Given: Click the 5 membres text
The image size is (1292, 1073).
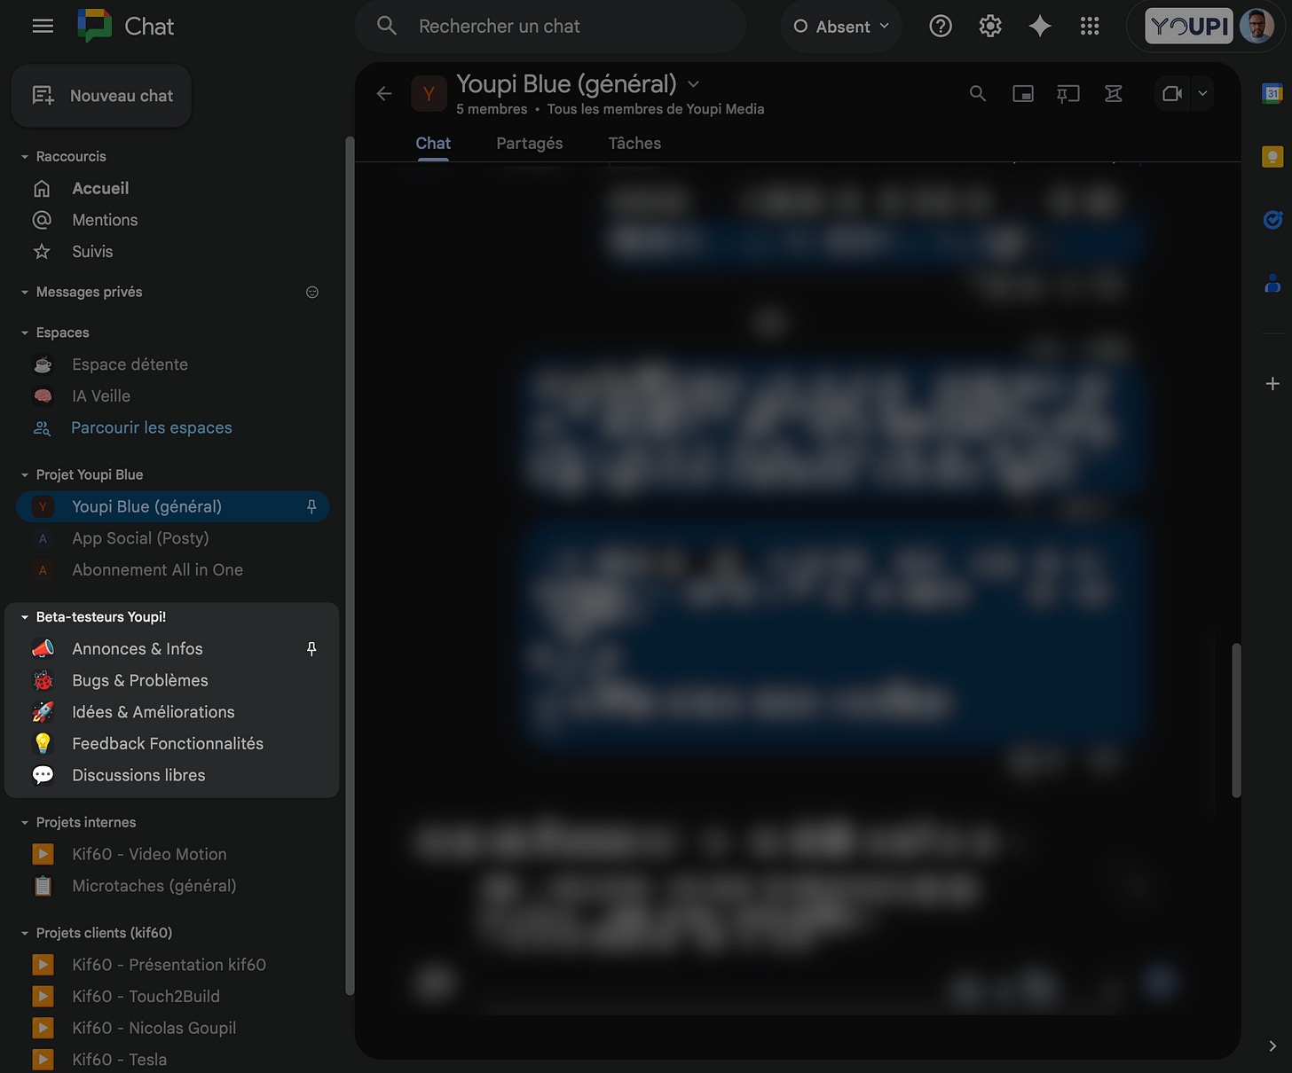Looking at the screenshot, I should click(492, 109).
